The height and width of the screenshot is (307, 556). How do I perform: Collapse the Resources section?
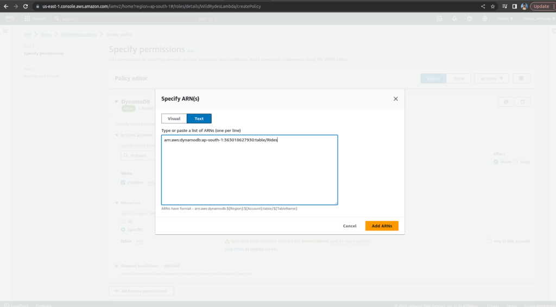click(x=117, y=203)
